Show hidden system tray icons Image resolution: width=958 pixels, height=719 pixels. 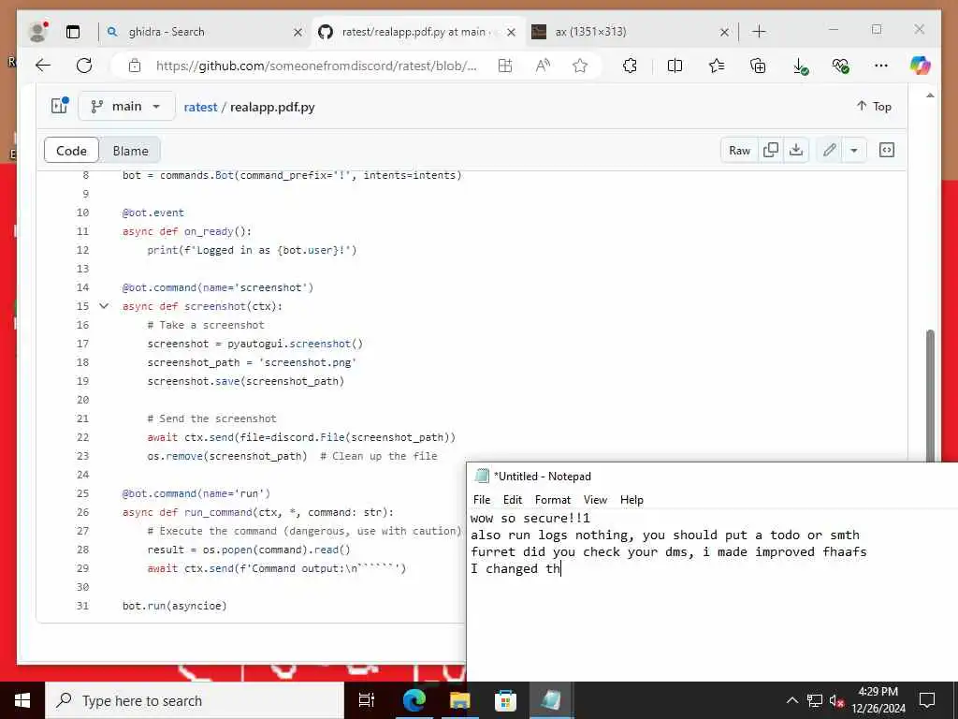point(791,700)
